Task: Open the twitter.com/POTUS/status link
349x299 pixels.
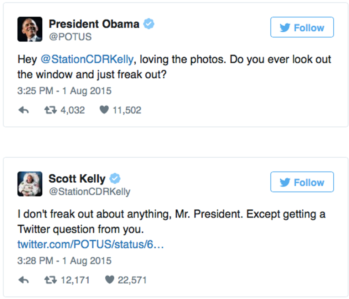Action: [x=90, y=245]
